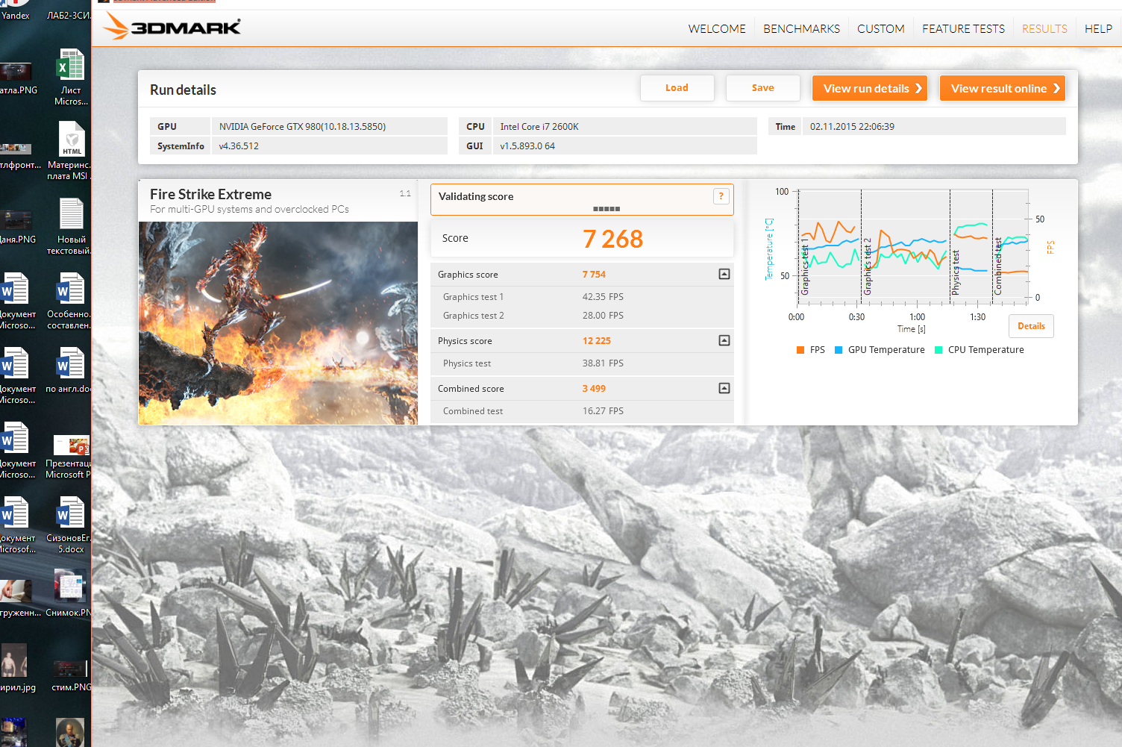Open the 'Даня.PNG' image icon
Viewport: 1122px width, 747px height.
pyautogui.click(x=16, y=226)
